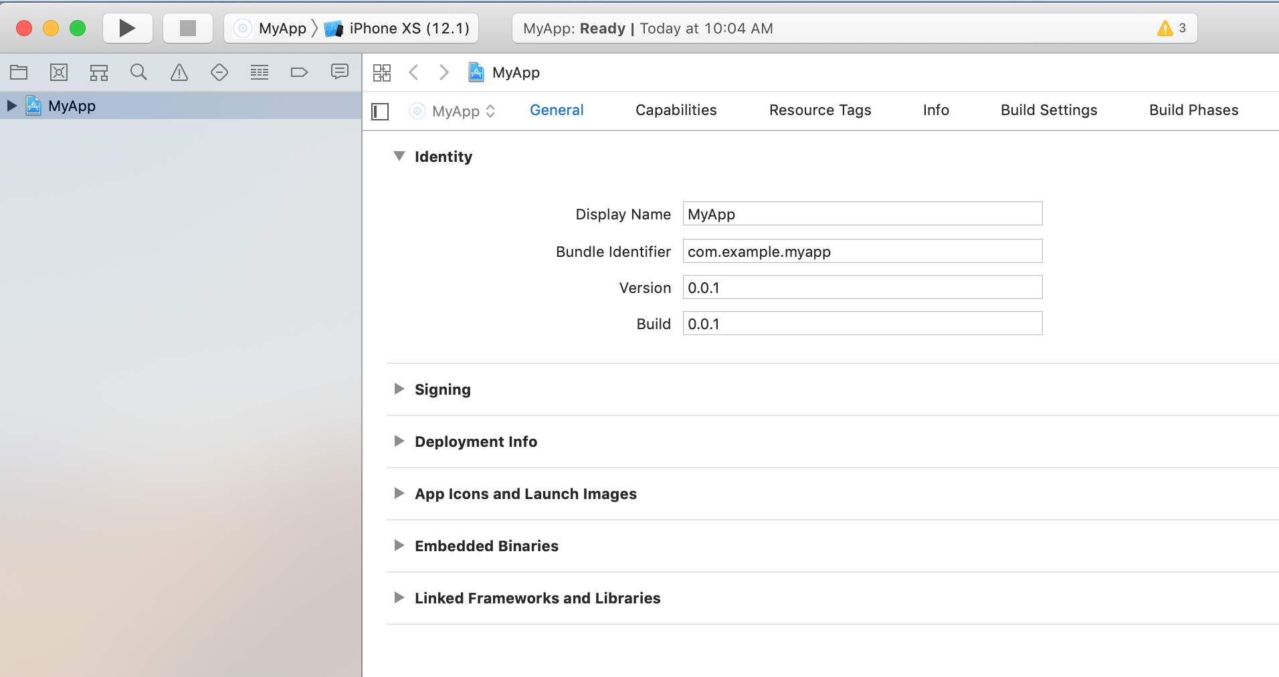Run the MyApp scheme
Screen dimensions: 1279x677
tap(127, 27)
